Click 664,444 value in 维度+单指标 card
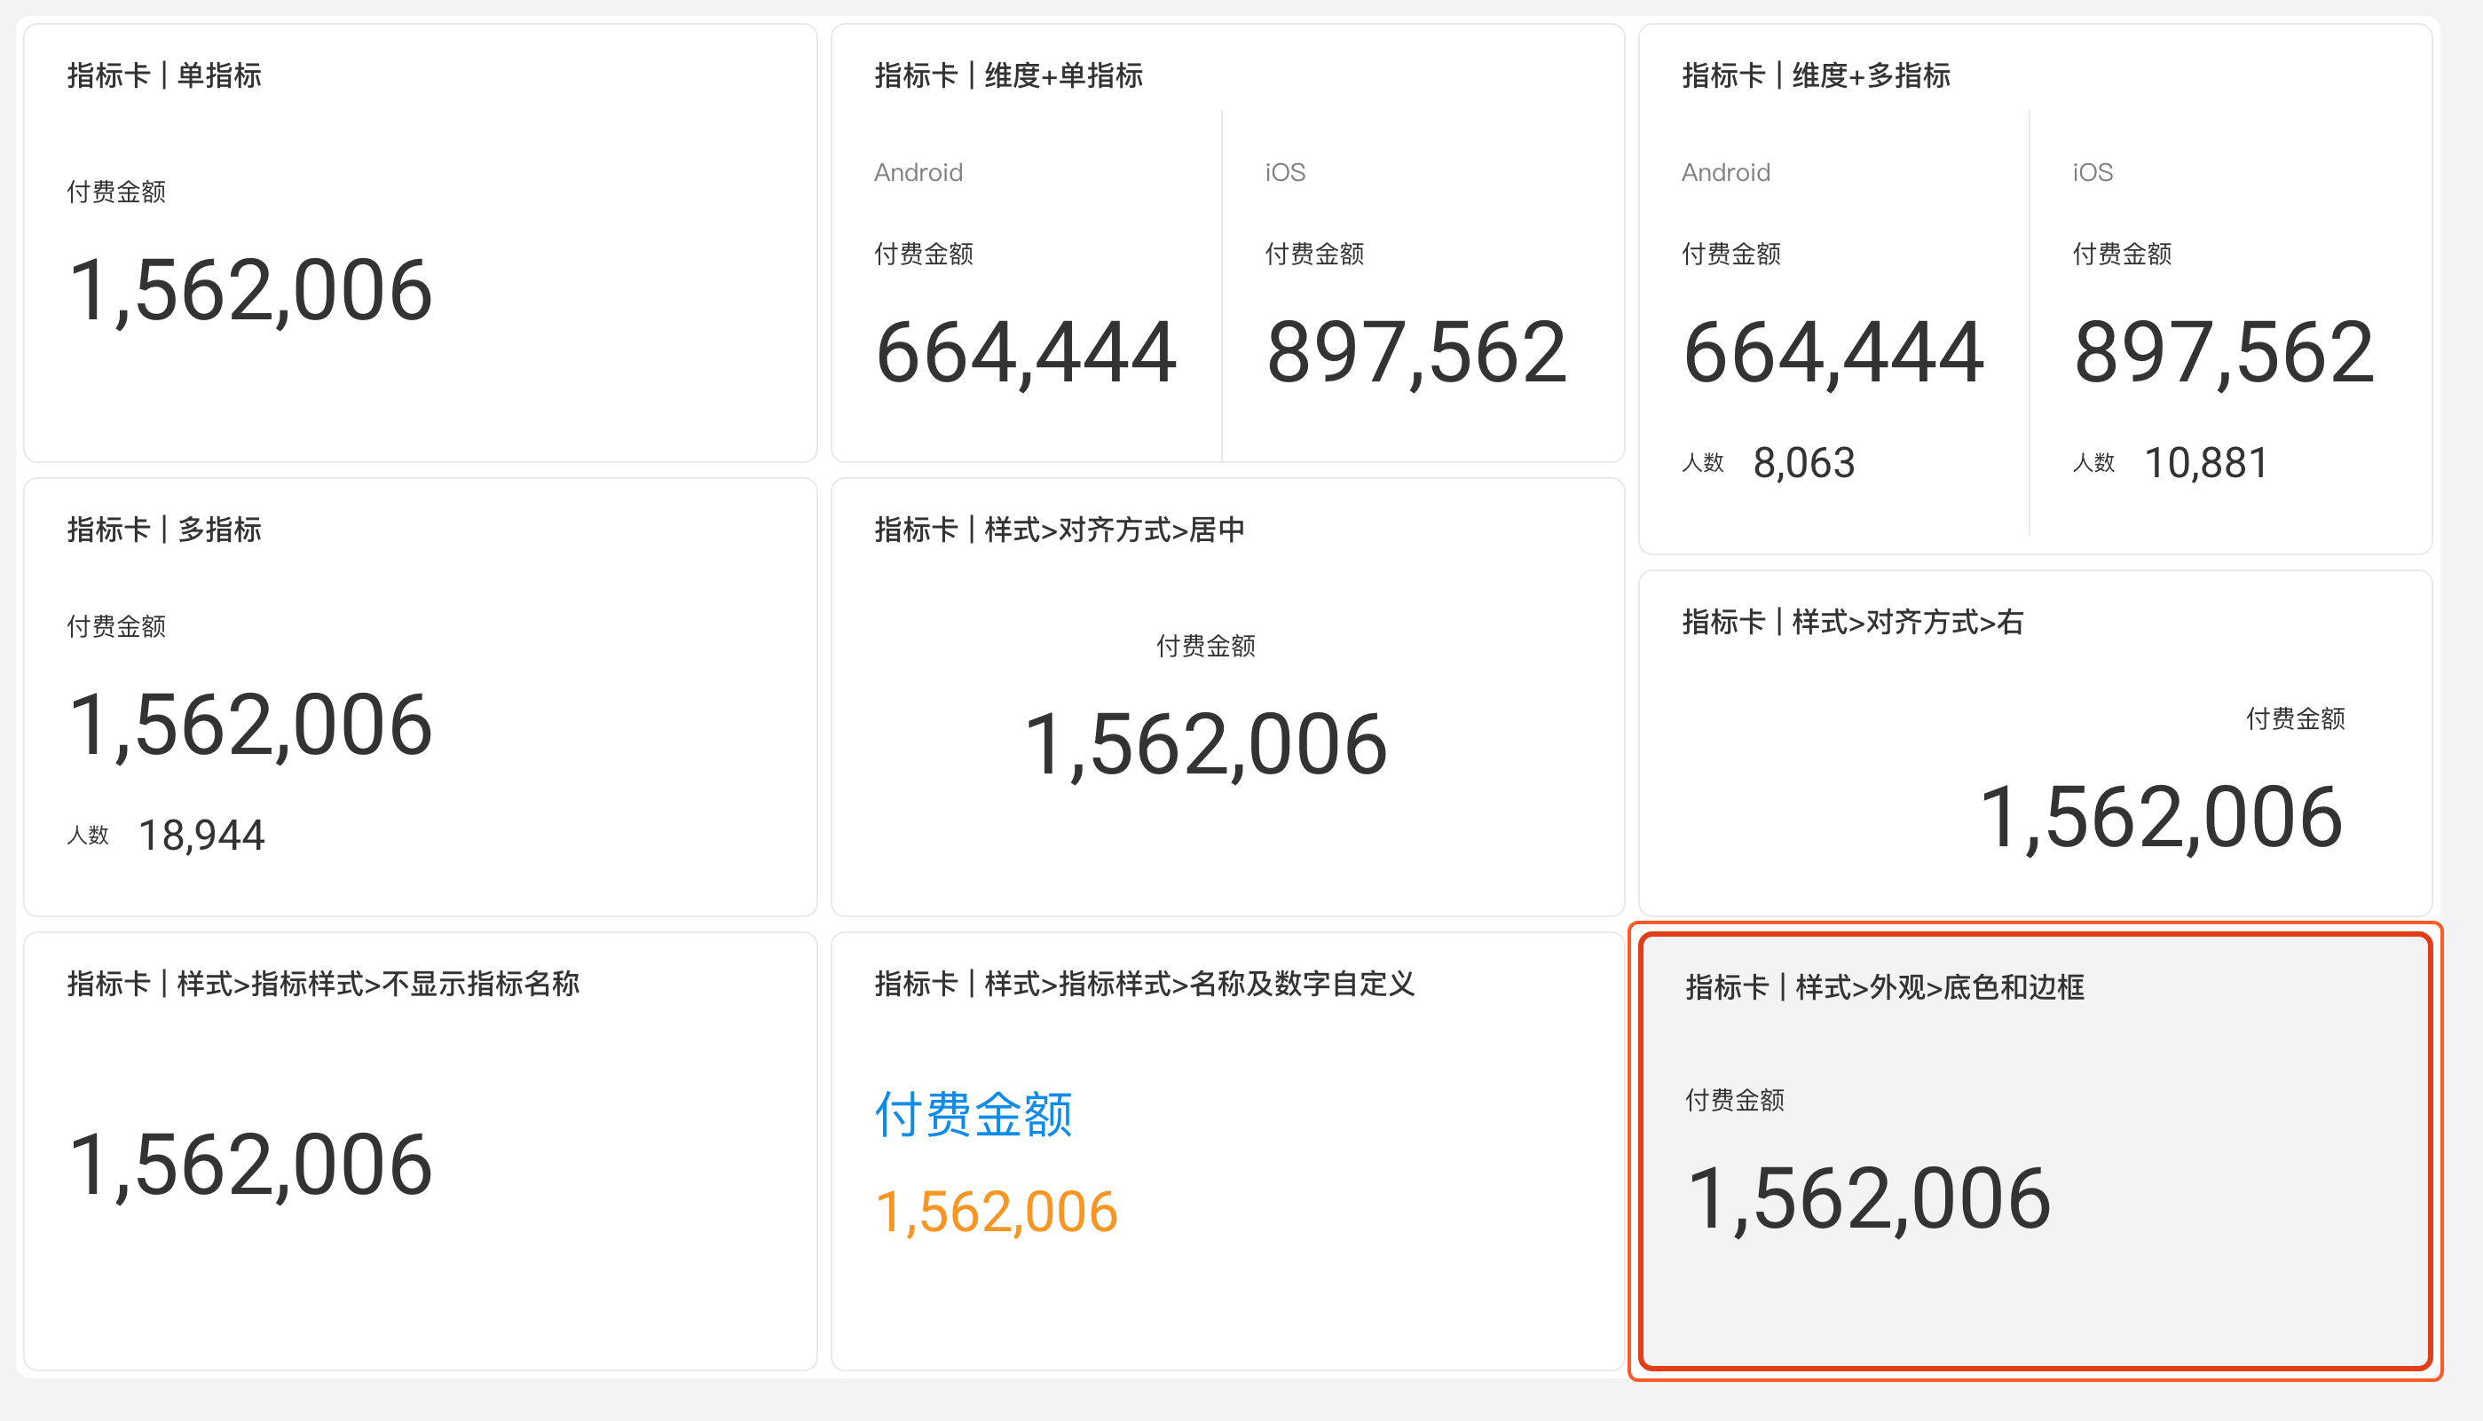The width and height of the screenshot is (2483, 1421). tap(1026, 352)
